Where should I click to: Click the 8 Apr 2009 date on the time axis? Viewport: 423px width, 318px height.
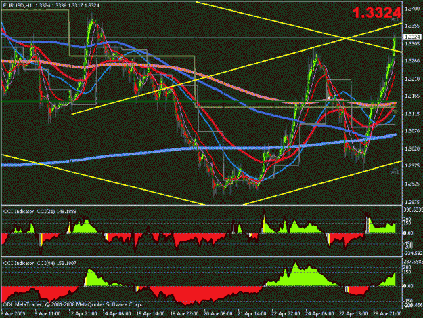click(14, 314)
